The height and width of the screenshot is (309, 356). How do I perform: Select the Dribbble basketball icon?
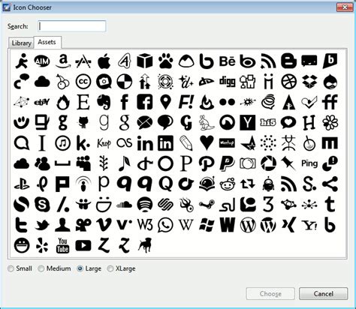[x=288, y=82]
